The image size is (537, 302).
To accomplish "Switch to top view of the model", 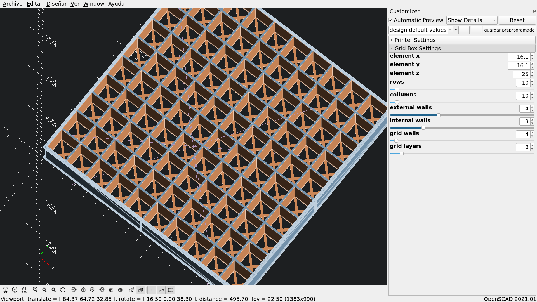I will point(83,290).
